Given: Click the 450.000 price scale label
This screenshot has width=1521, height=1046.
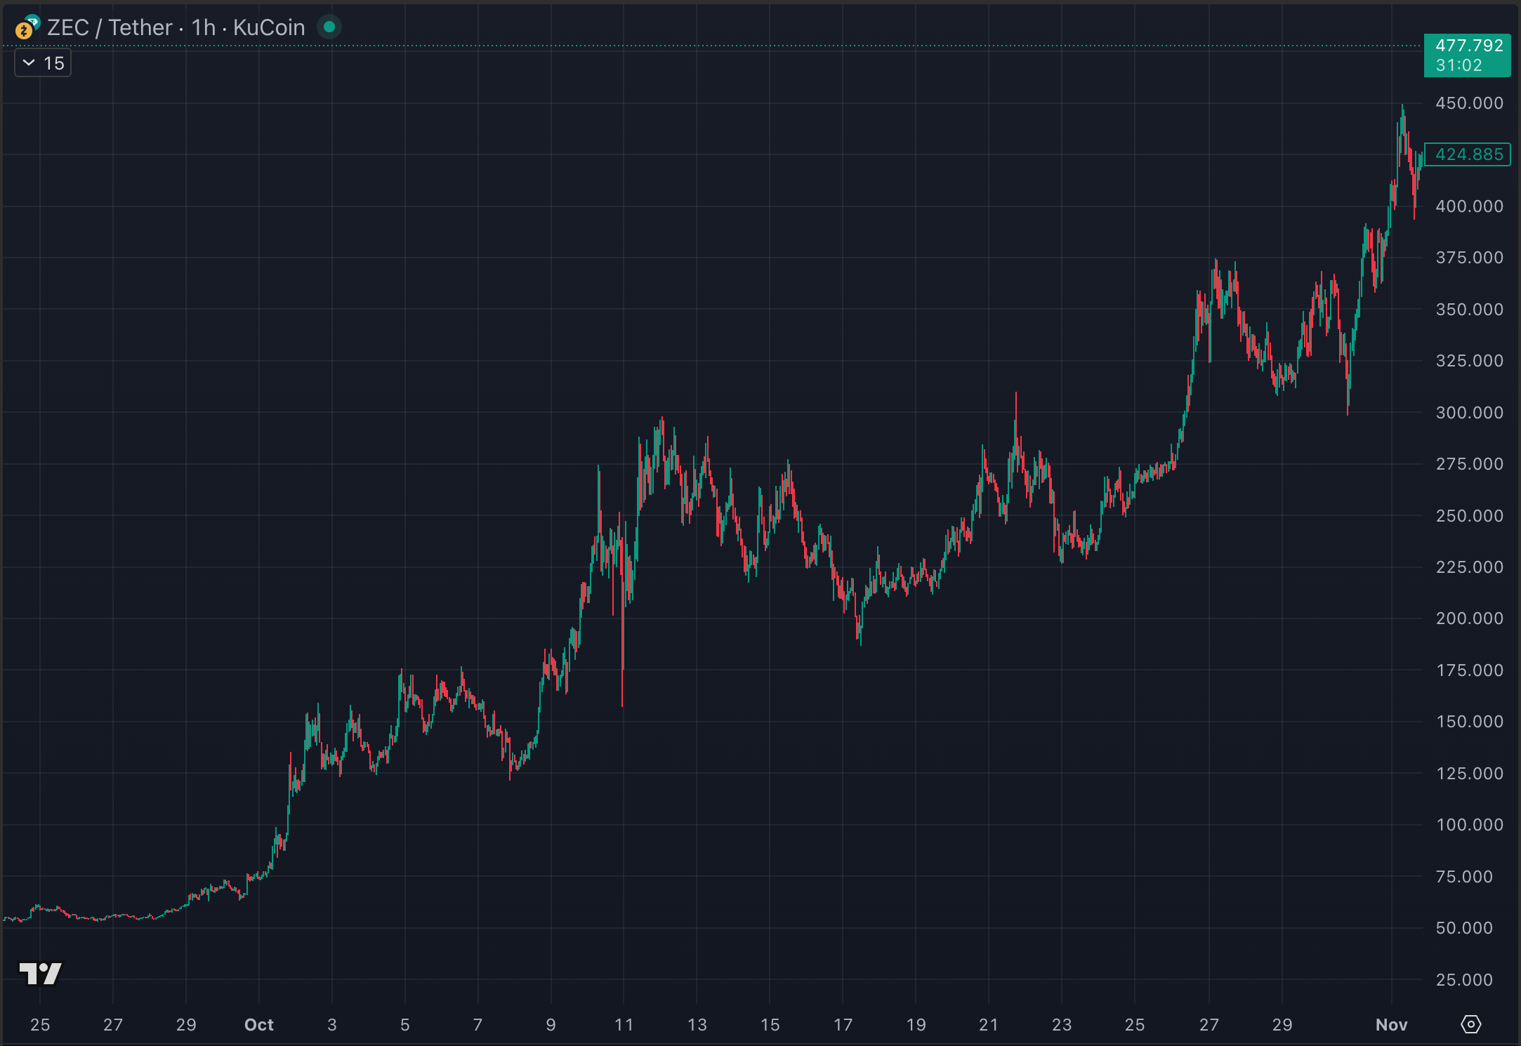Looking at the screenshot, I should click(x=1469, y=103).
